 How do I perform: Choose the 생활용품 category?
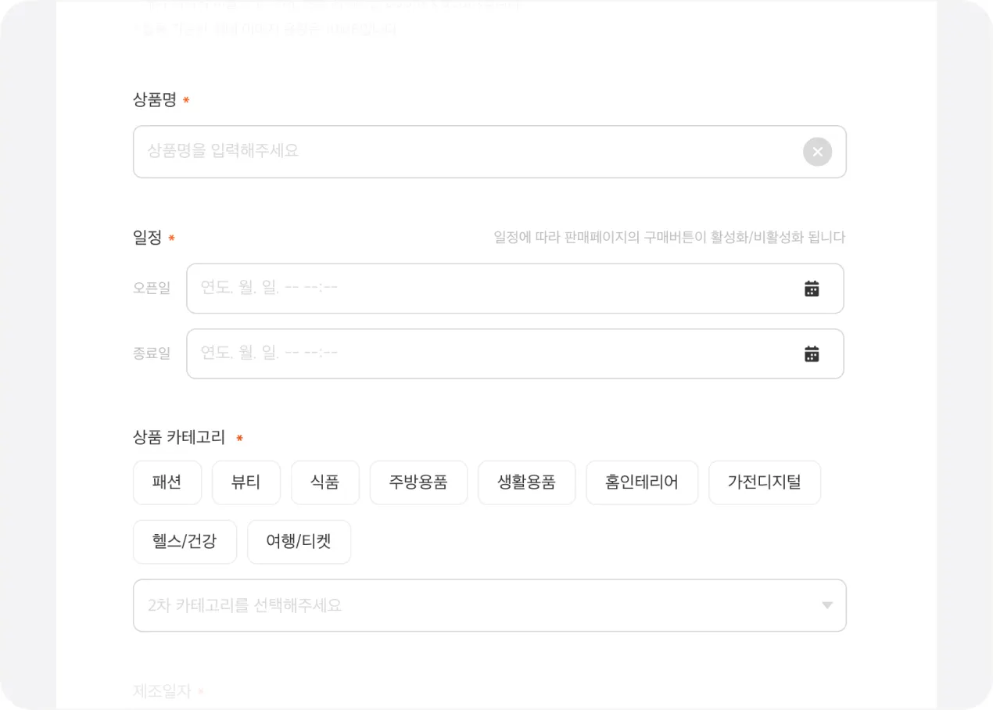point(526,482)
